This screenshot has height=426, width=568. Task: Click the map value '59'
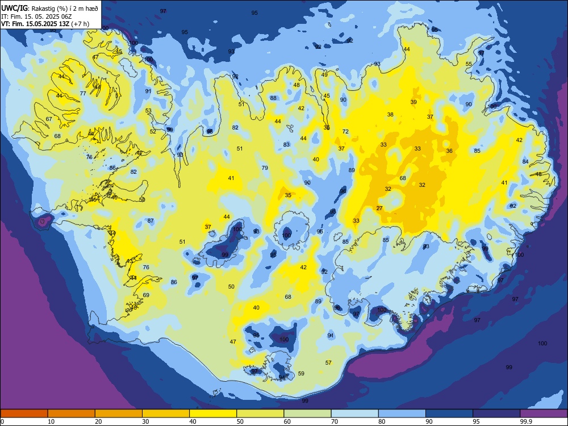coord(301,374)
